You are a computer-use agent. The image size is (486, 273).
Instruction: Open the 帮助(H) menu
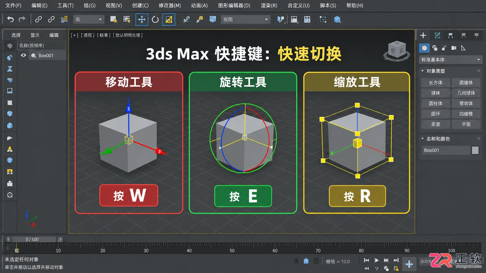click(x=355, y=5)
